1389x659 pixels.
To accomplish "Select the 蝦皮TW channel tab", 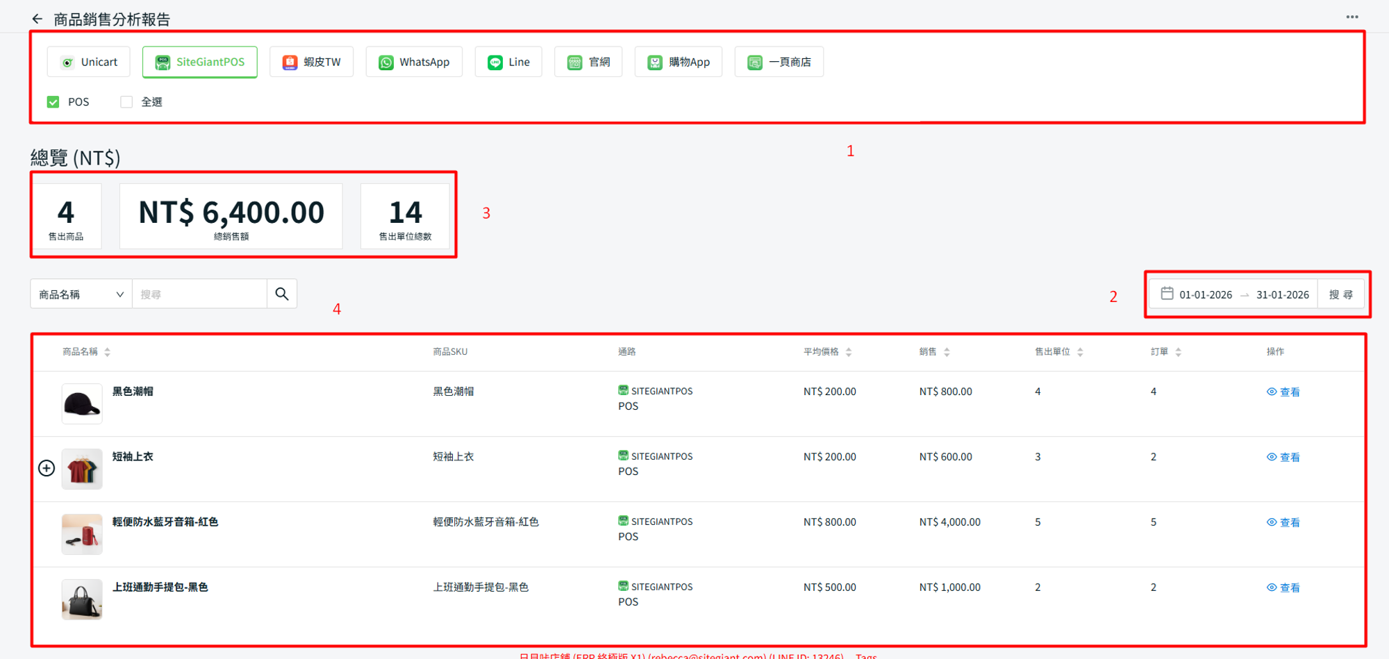I will pos(312,62).
